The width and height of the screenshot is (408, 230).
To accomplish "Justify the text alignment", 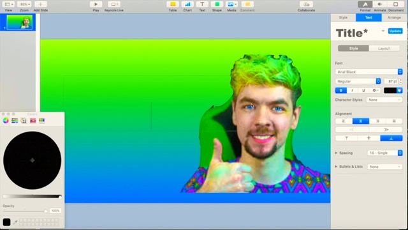I will point(394,121).
